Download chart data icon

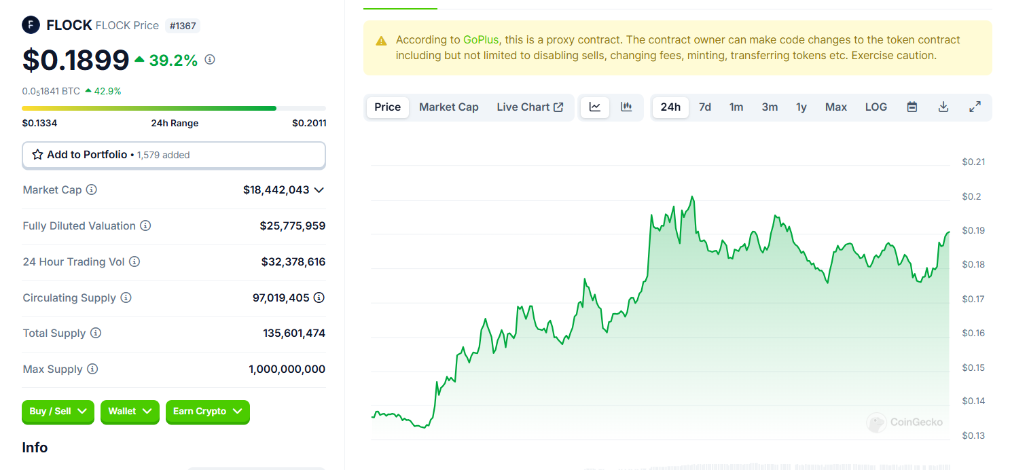[943, 107]
